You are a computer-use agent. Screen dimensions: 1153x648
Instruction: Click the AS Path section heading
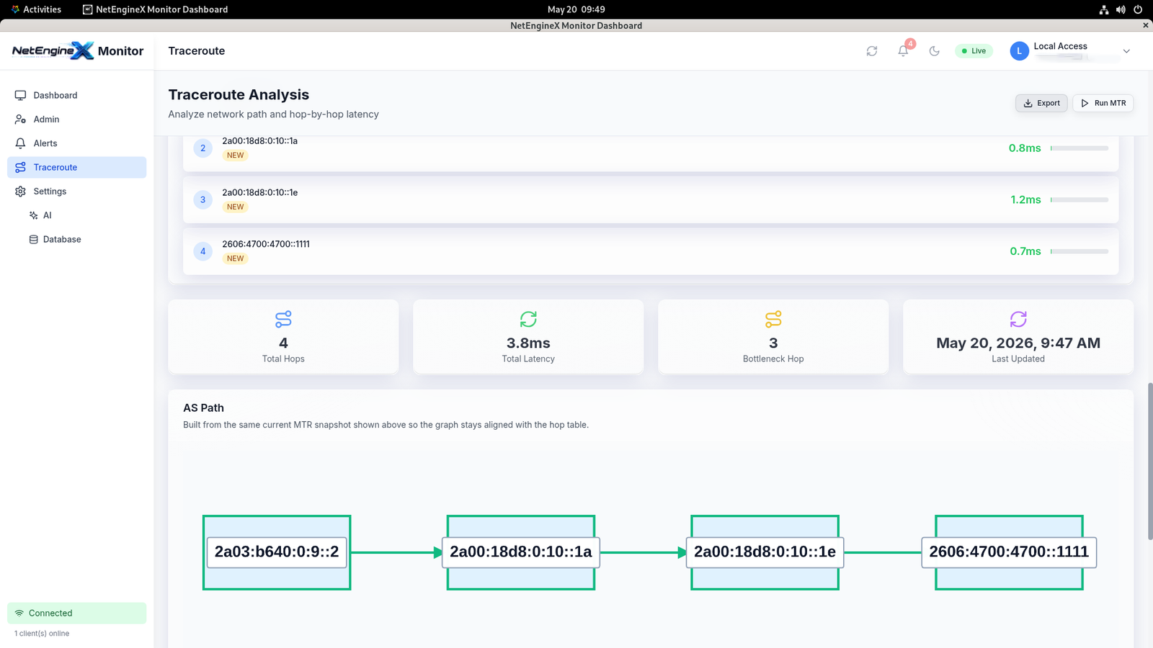[203, 408]
